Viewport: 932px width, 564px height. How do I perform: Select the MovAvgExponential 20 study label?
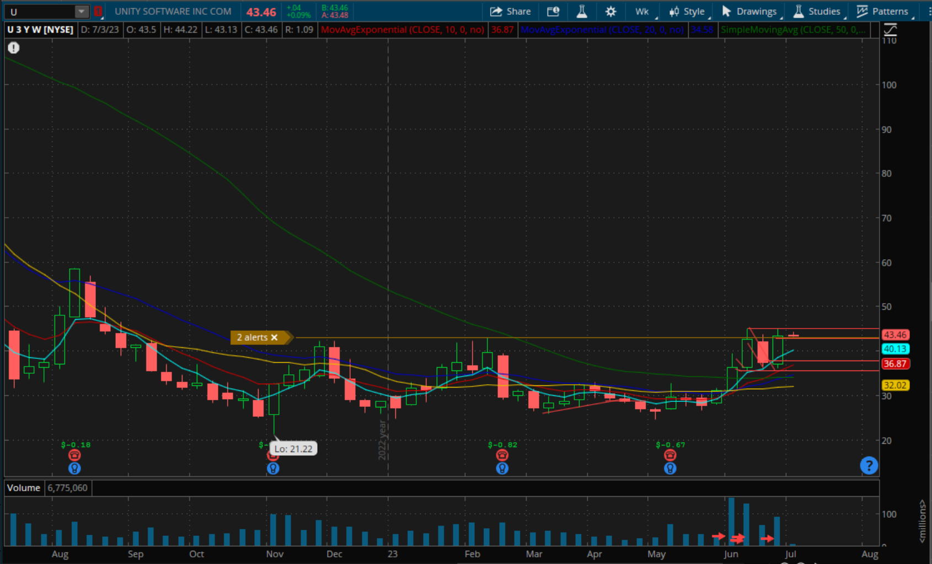[602, 29]
